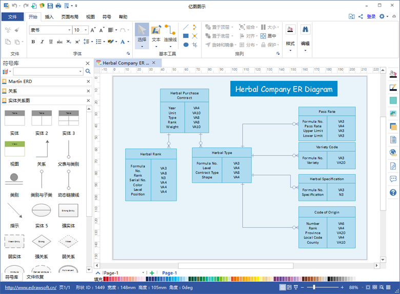Open the font name dropdown
Image resolution: width=400 pixels, height=294 pixels.
pos(69,30)
